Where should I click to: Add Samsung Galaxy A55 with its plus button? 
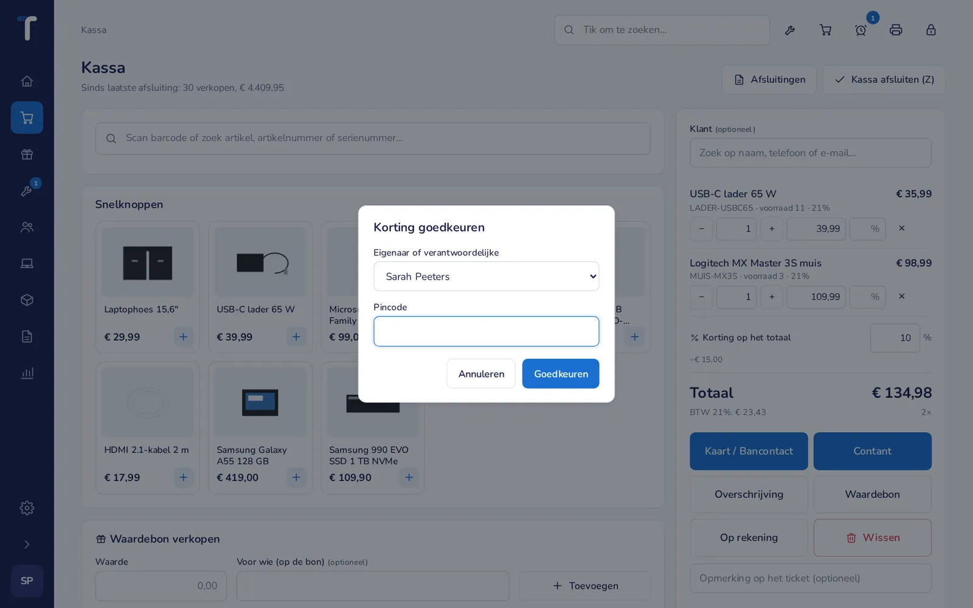296,477
